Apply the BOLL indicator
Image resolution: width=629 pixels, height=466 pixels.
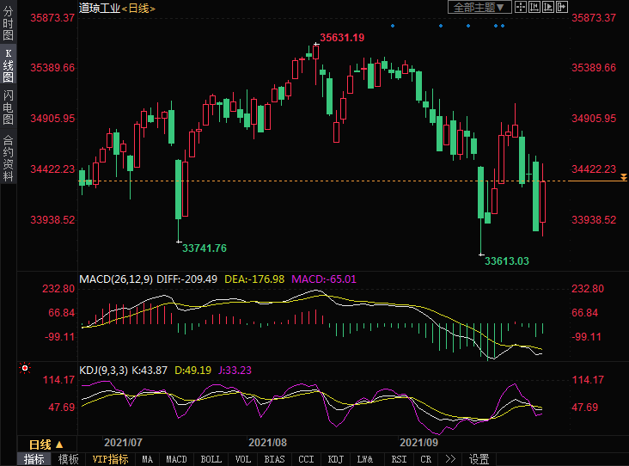[211, 459]
